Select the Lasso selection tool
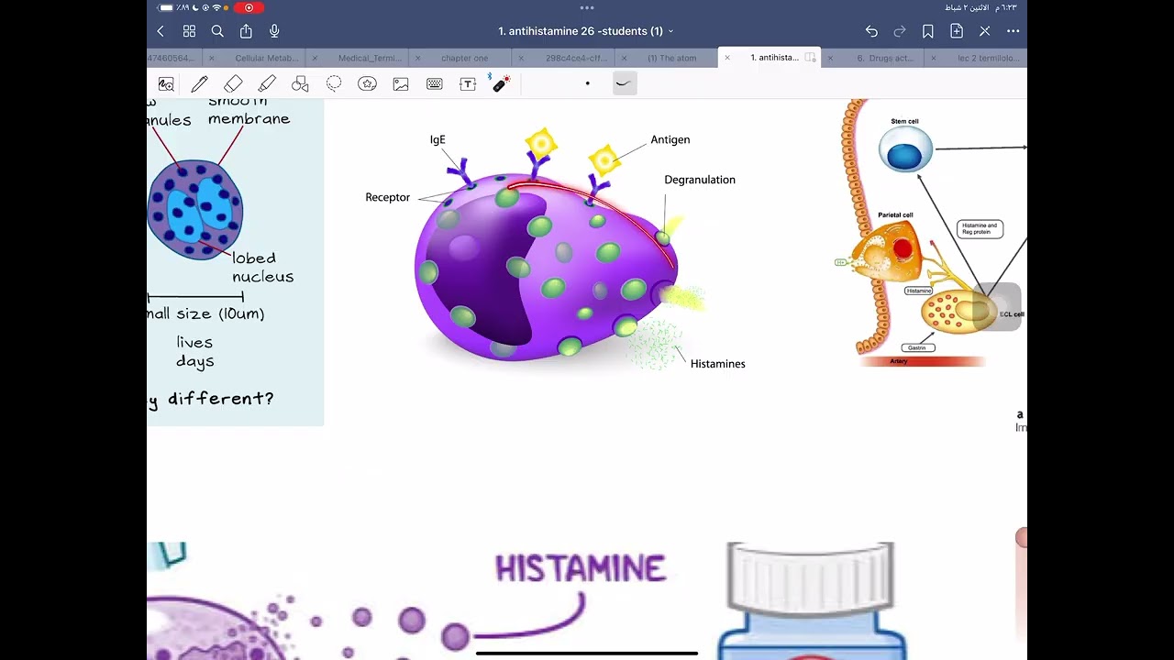The height and width of the screenshot is (660, 1174). coord(334,83)
